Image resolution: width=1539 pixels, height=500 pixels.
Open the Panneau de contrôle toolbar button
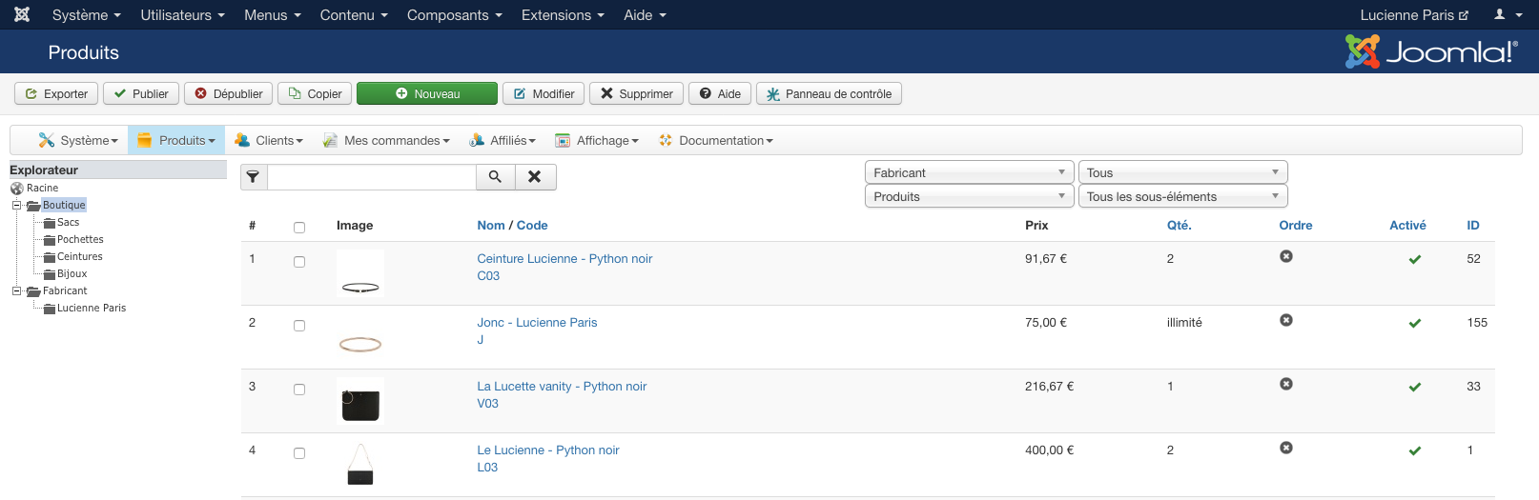(x=829, y=93)
